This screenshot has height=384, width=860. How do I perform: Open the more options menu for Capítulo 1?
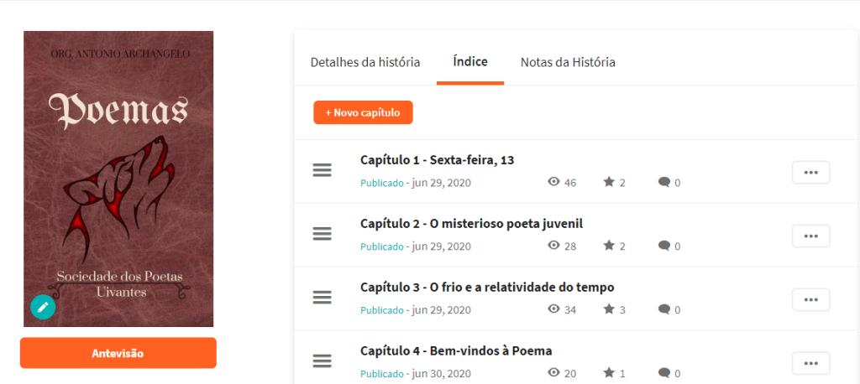tap(810, 172)
